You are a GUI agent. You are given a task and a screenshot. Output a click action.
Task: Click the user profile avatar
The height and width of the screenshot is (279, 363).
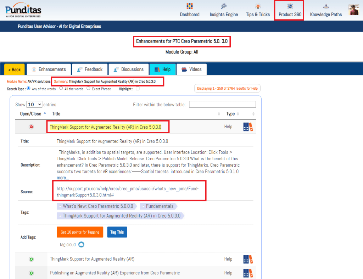coord(354,10)
